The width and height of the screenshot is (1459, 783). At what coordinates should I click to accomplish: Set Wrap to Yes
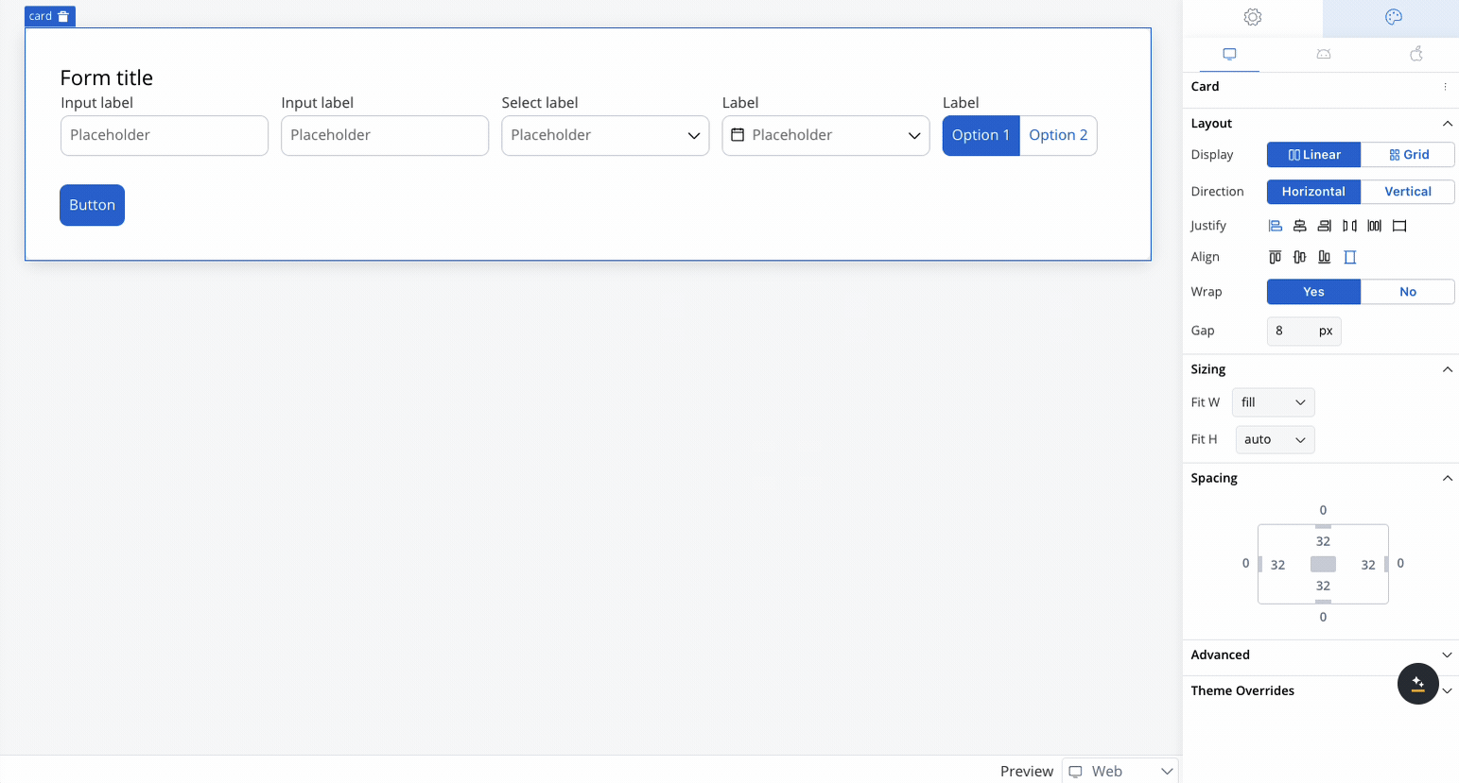pos(1314,292)
